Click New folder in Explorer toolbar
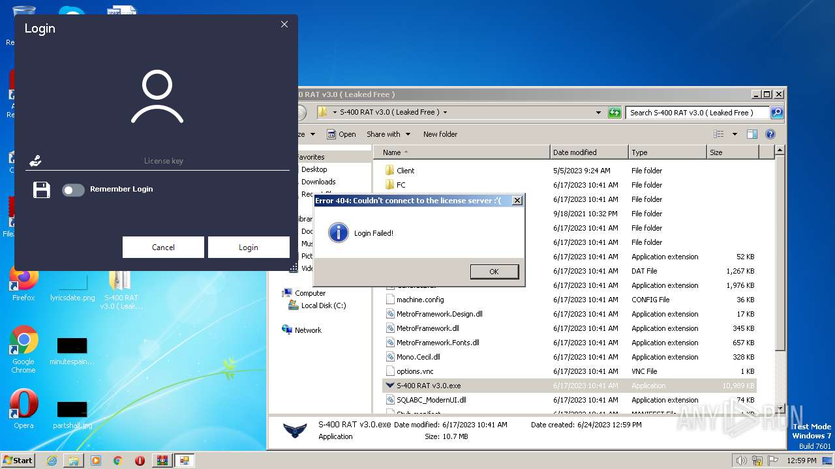835x469 pixels. tap(440, 134)
